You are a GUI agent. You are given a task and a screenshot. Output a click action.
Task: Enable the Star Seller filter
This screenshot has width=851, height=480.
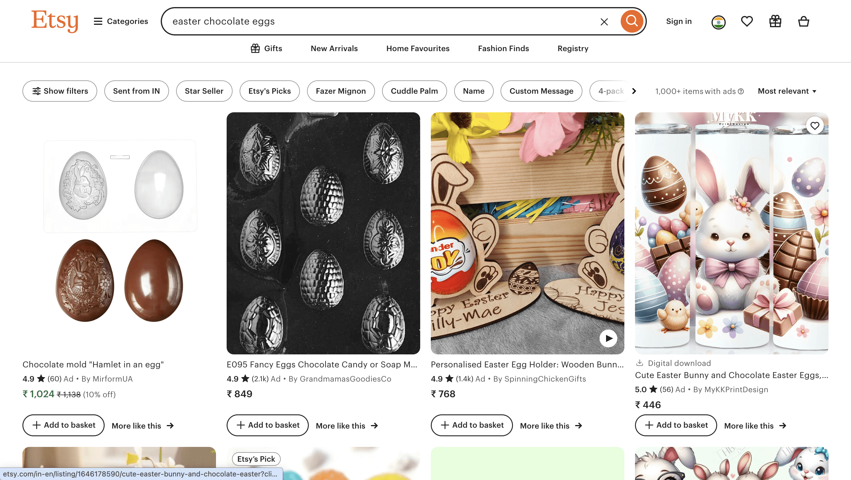(204, 91)
